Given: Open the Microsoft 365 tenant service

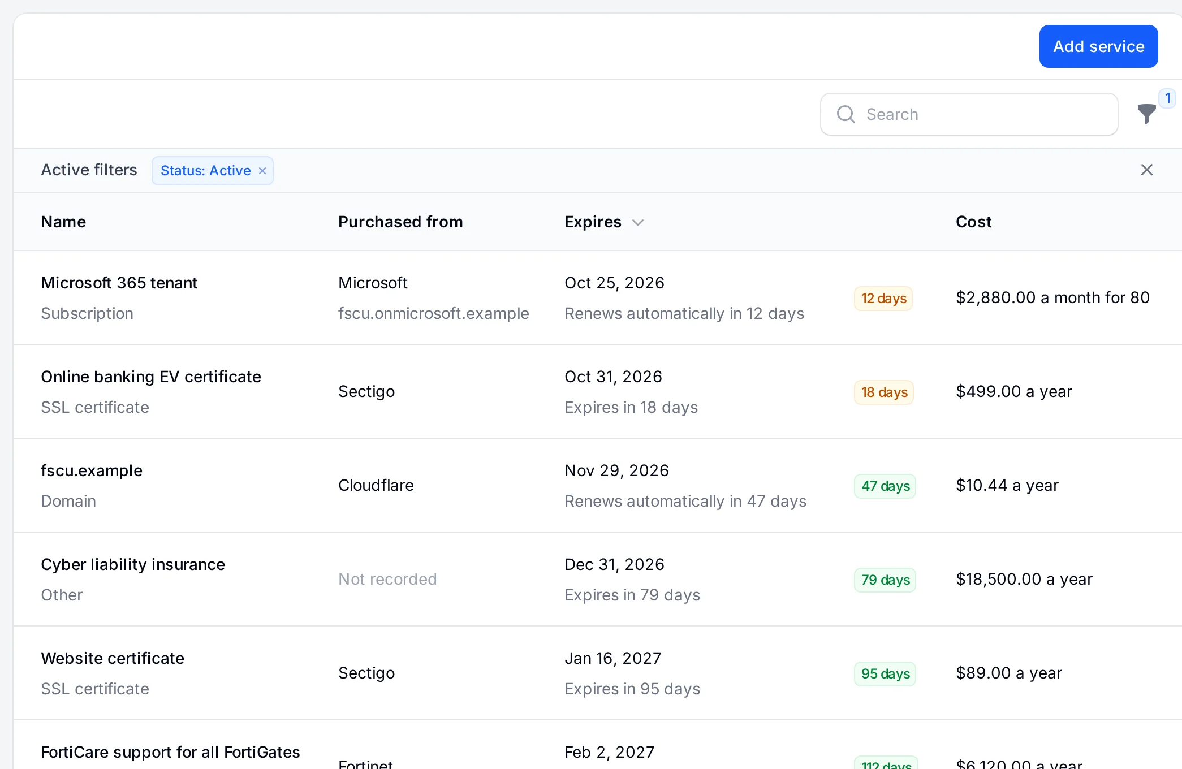Looking at the screenshot, I should pos(119,283).
